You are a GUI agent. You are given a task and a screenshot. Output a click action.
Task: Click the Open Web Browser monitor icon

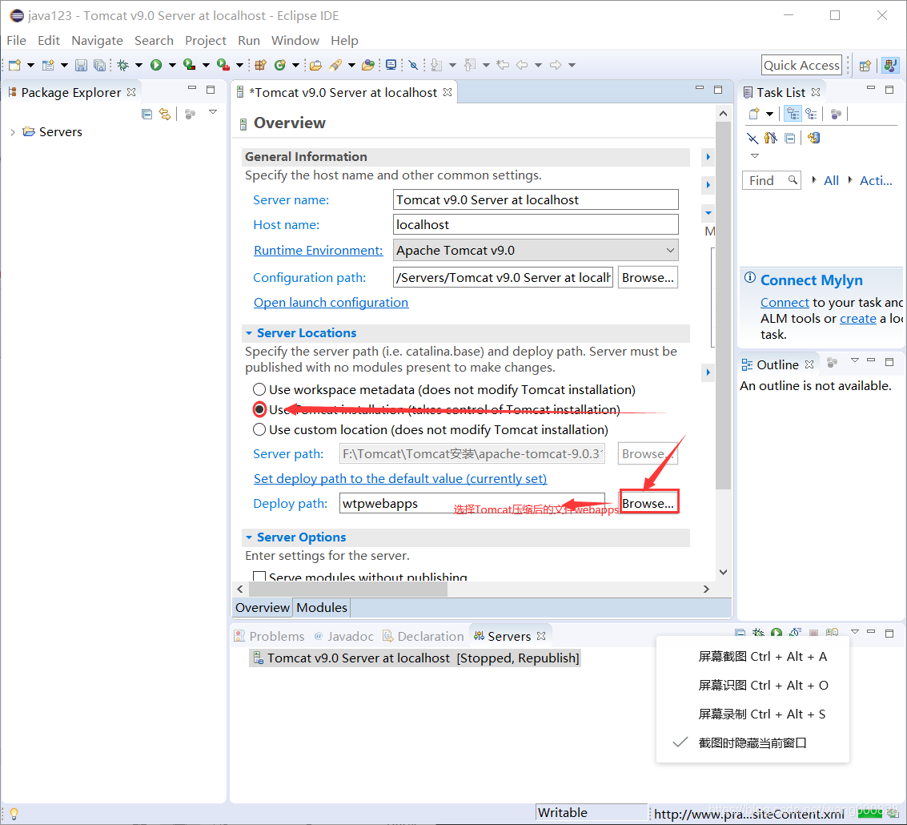point(391,65)
